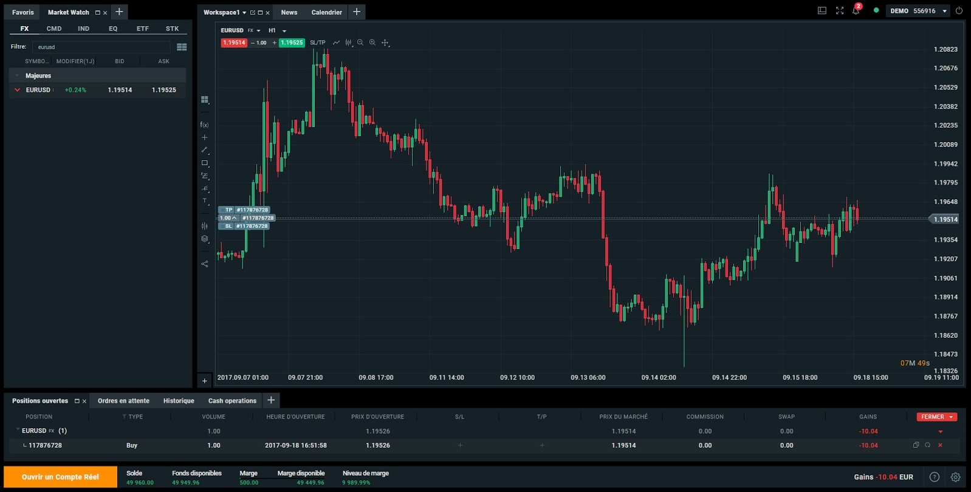The height and width of the screenshot is (492, 971).
Task: Open the chart layout grid icon
Action: click(205, 100)
